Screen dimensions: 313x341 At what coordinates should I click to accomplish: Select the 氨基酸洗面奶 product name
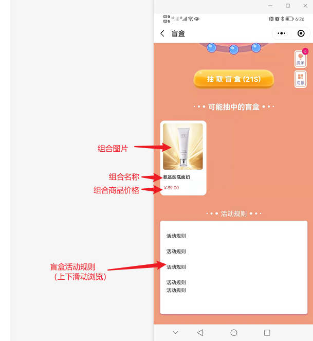coord(176,177)
